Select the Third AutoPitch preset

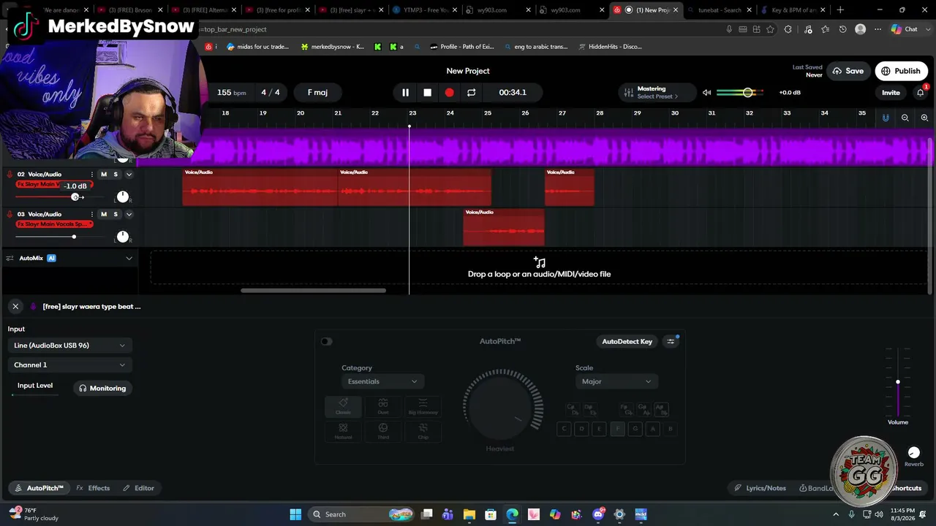coord(383,431)
